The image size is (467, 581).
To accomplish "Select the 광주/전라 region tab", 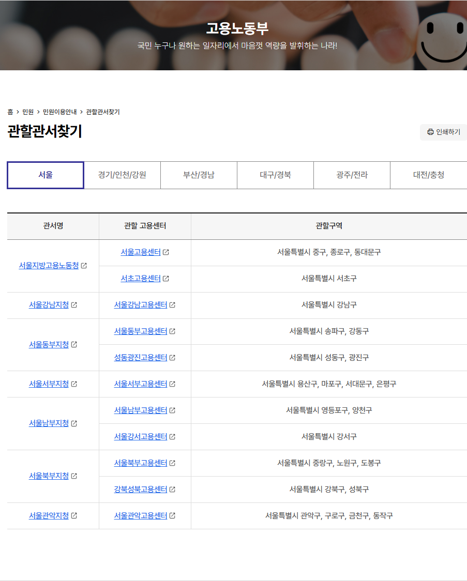I will click(x=352, y=175).
